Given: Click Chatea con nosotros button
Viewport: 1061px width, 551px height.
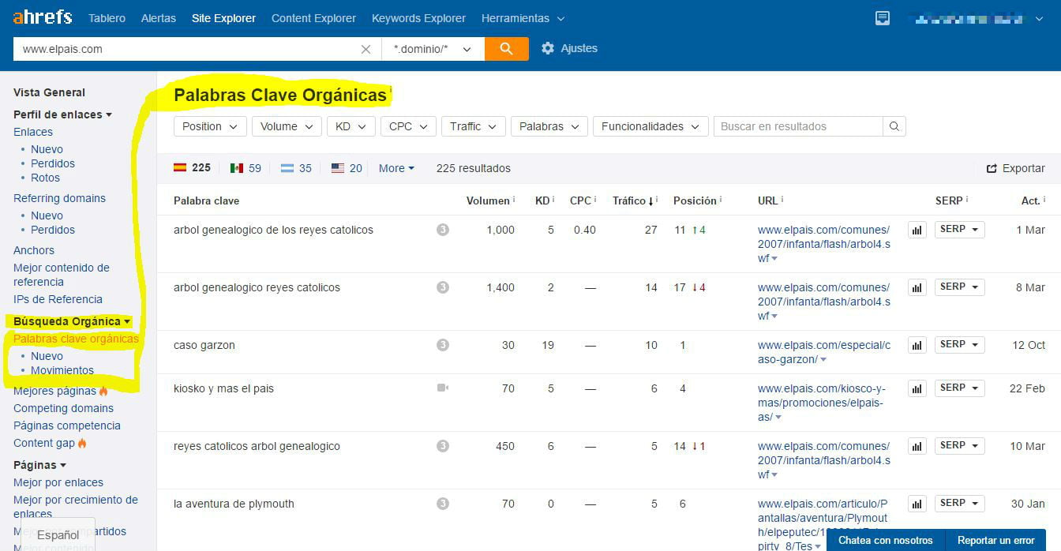Looking at the screenshot, I should pos(885,540).
